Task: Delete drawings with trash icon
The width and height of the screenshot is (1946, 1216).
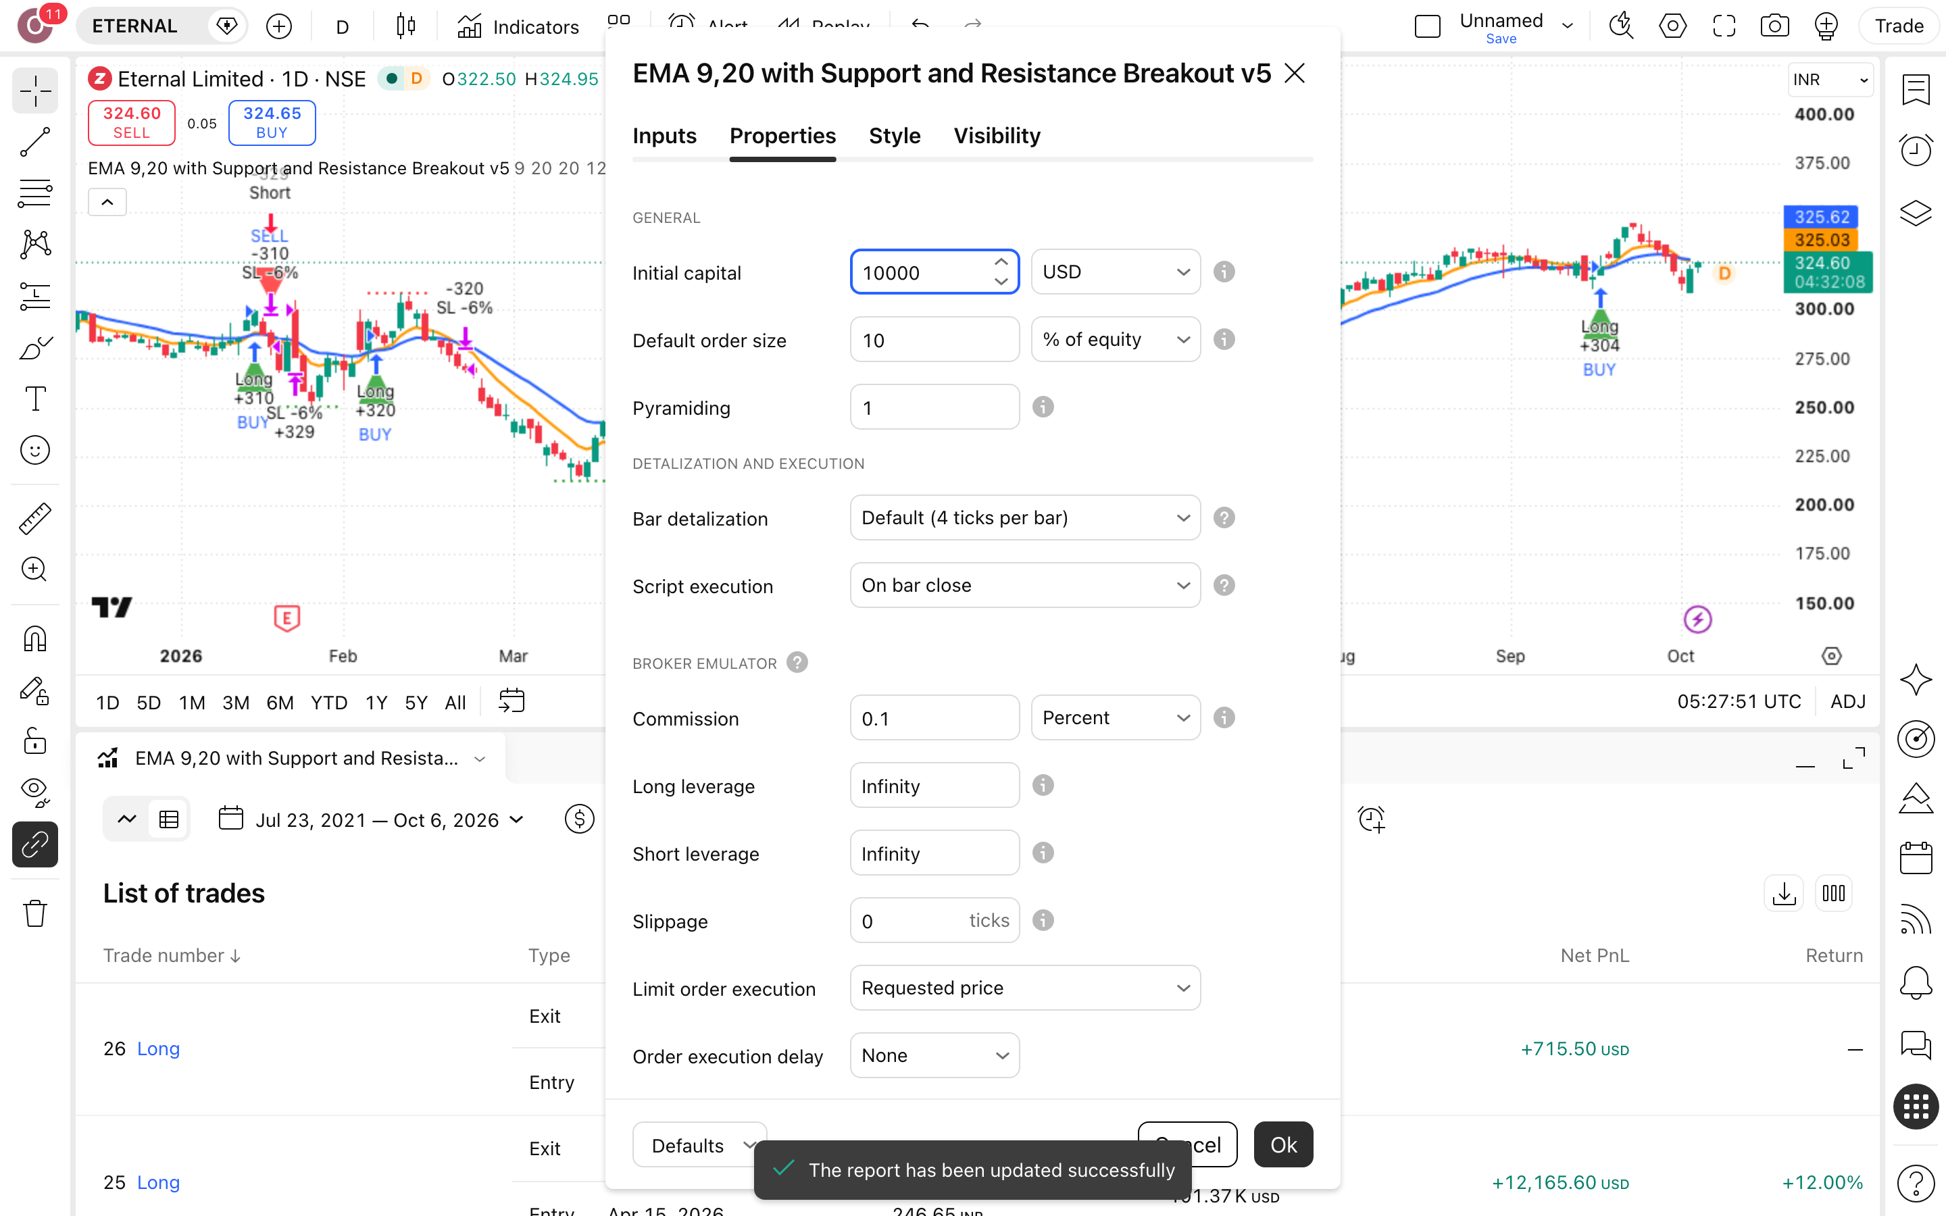Action: point(34,913)
